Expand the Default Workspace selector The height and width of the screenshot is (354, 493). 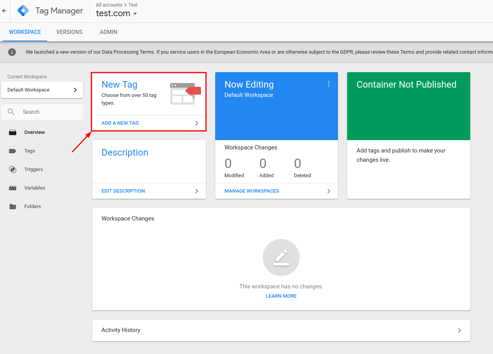(x=42, y=90)
